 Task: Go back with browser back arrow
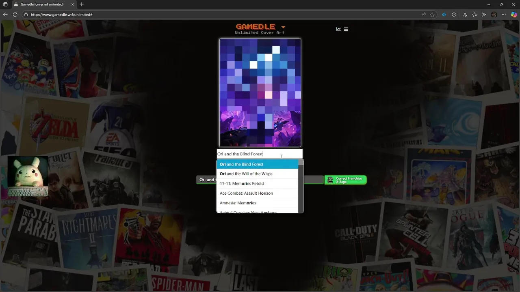pyautogui.click(x=5, y=15)
